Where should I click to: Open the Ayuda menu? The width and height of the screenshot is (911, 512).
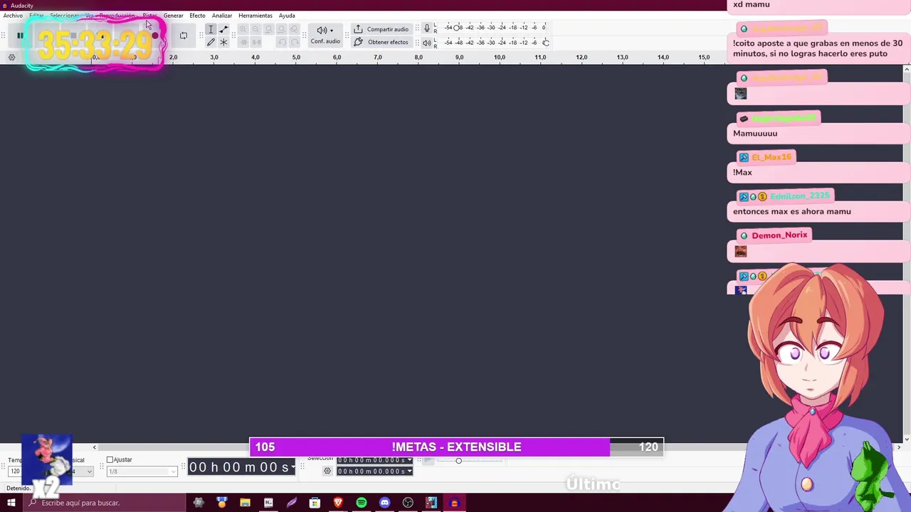click(x=287, y=16)
